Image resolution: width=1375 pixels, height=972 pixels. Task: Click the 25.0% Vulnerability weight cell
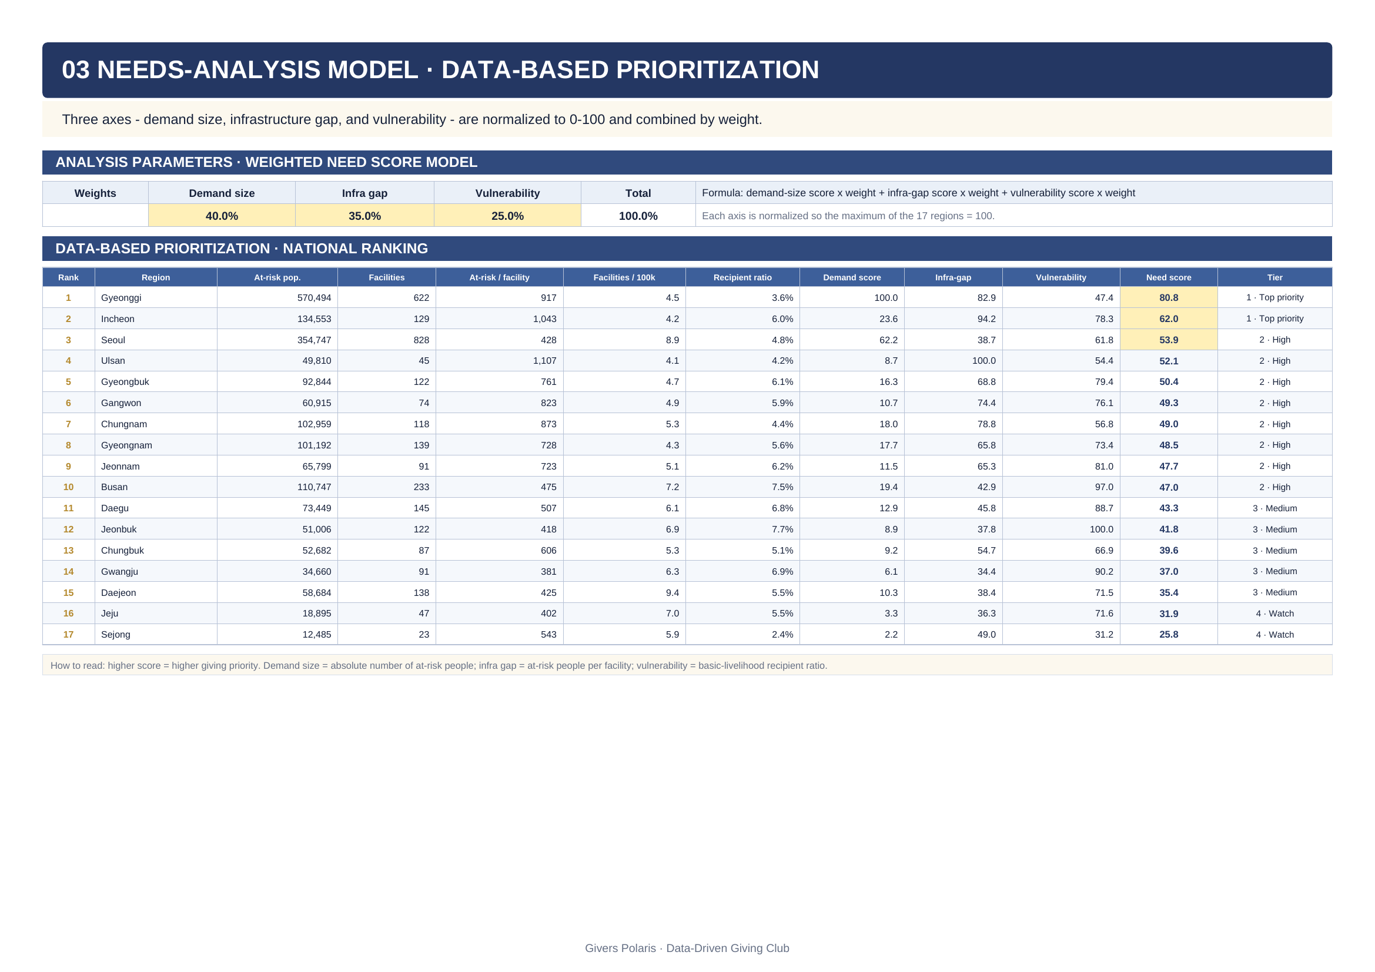(507, 216)
